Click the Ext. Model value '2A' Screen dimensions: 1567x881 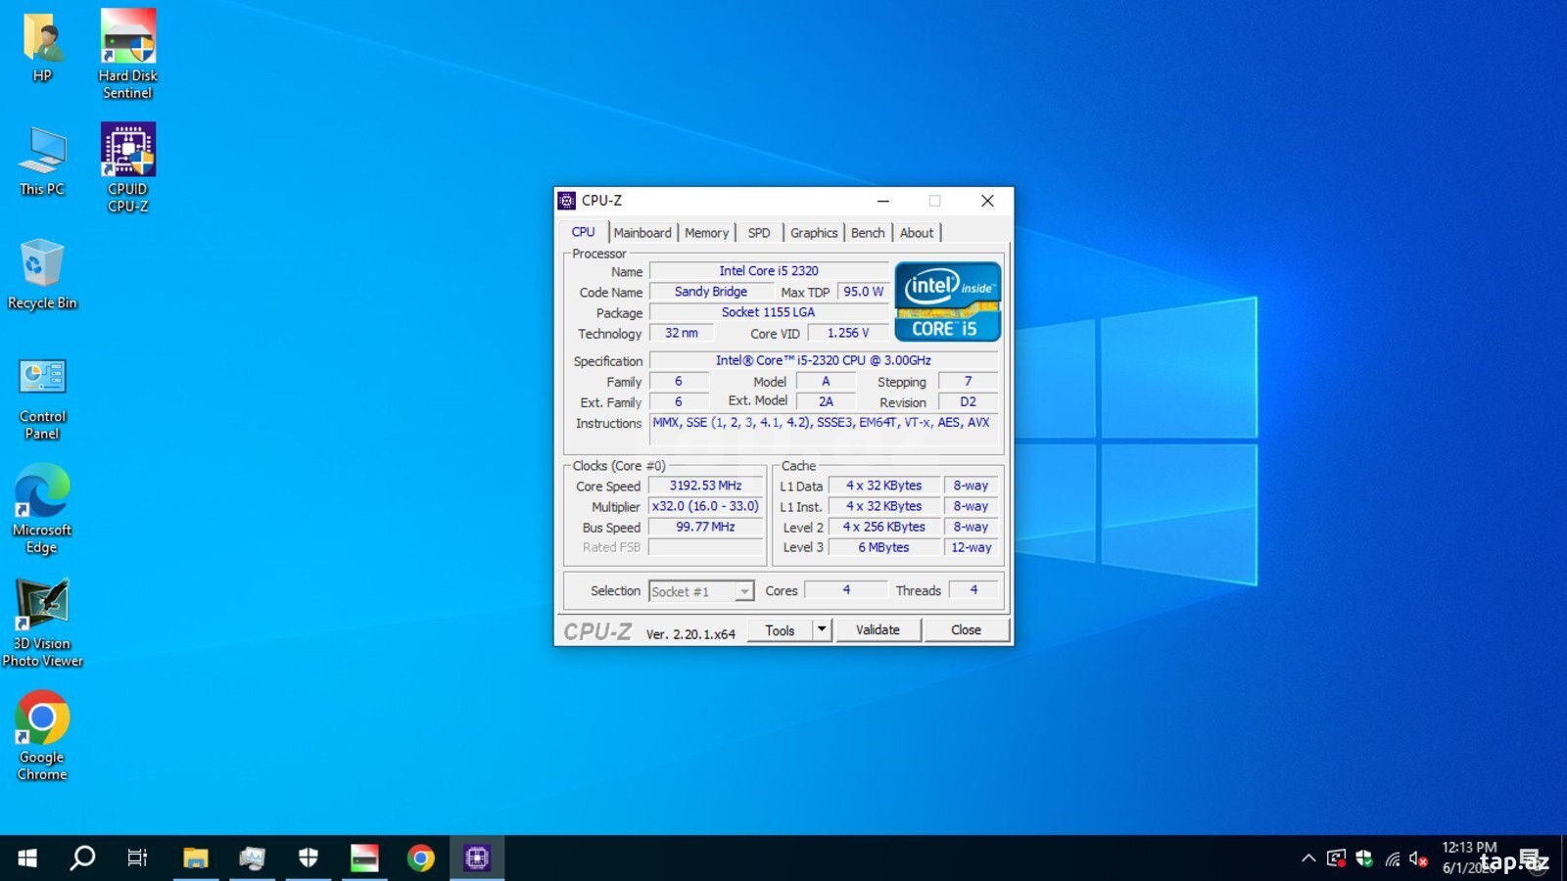(x=827, y=401)
